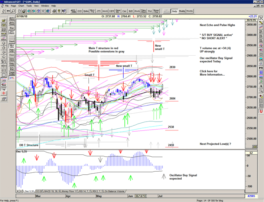Switch to the Monthly chart period
This screenshot has height=202, width=264.
point(190,11)
